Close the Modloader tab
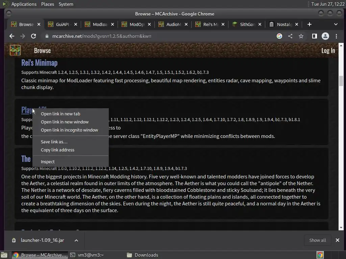The height and width of the screenshot is (259, 346). click(113, 24)
